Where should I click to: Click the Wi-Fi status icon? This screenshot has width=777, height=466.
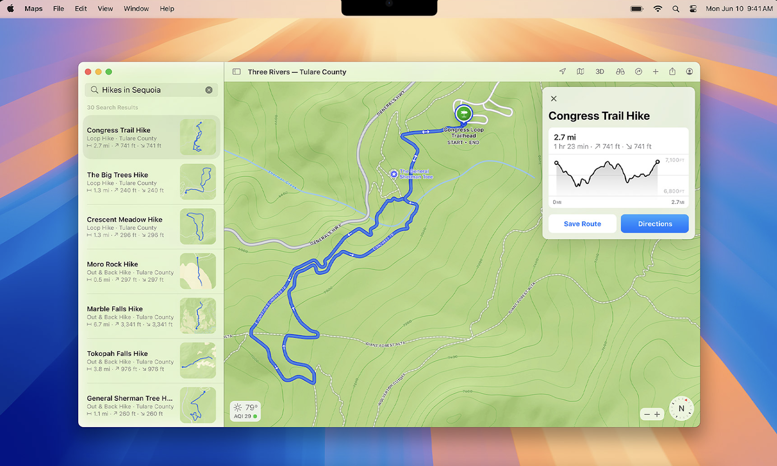[x=658, y=9]
